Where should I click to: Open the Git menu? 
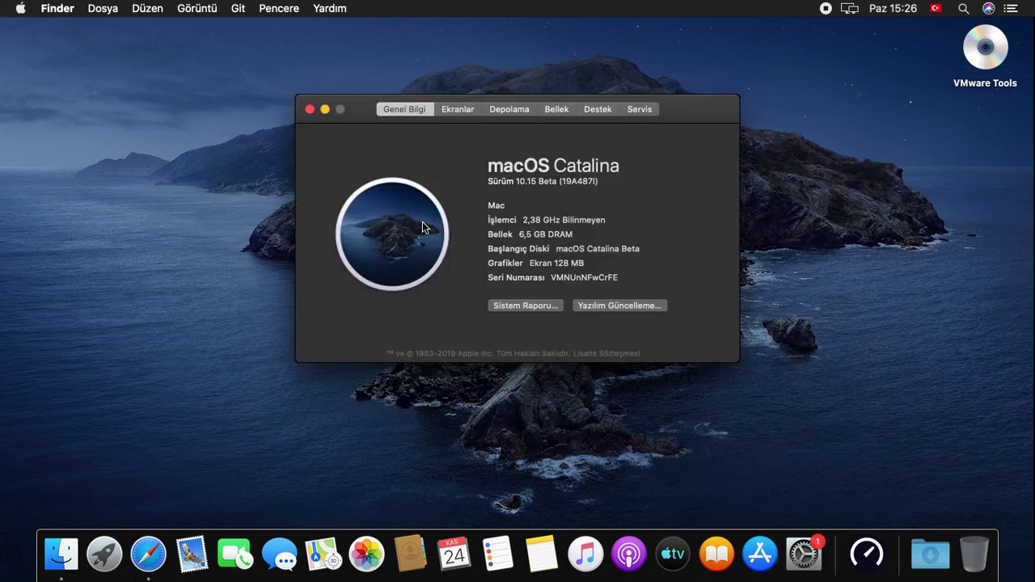tap(238, 8)
